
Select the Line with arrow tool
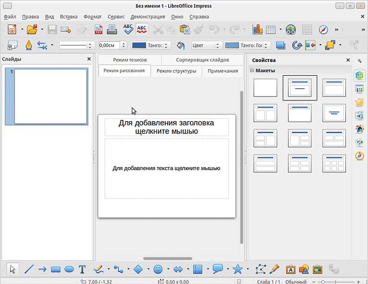click(x=42, y=269)
